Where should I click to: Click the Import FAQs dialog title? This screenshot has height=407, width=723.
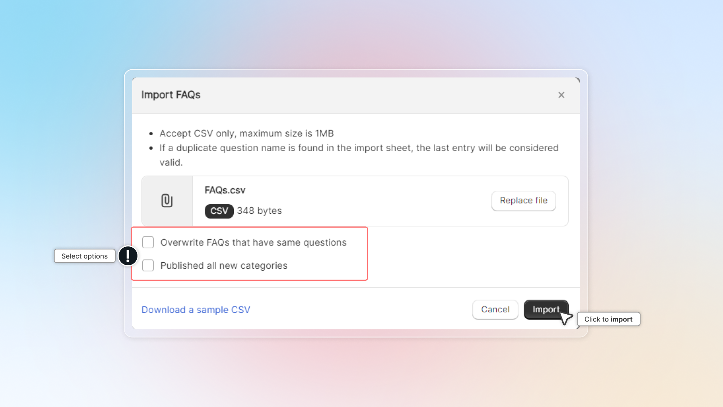(171, 95)
